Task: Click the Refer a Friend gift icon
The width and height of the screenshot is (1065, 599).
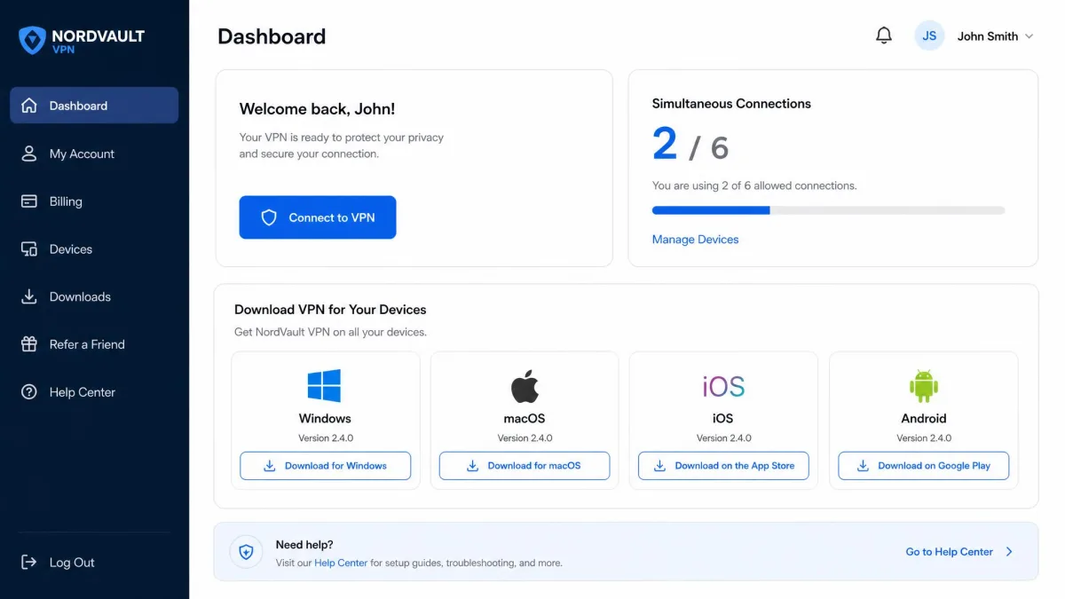Action: pos(29,344)
